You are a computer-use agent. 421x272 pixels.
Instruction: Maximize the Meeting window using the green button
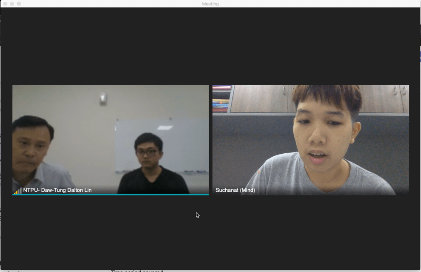point(19,3)
